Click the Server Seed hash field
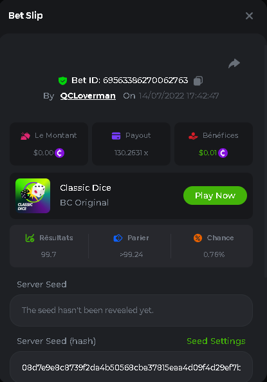This screenshot has width=267, height=382. [131, 367]
